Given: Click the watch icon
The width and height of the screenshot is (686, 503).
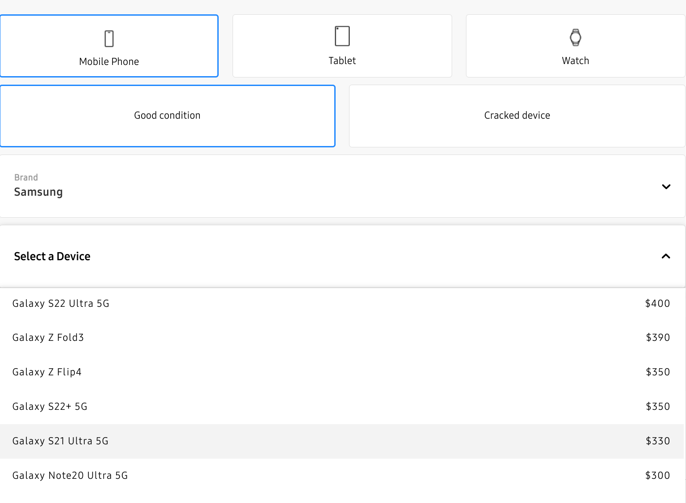Looking at the screenshot, I should tap(575, 37).
